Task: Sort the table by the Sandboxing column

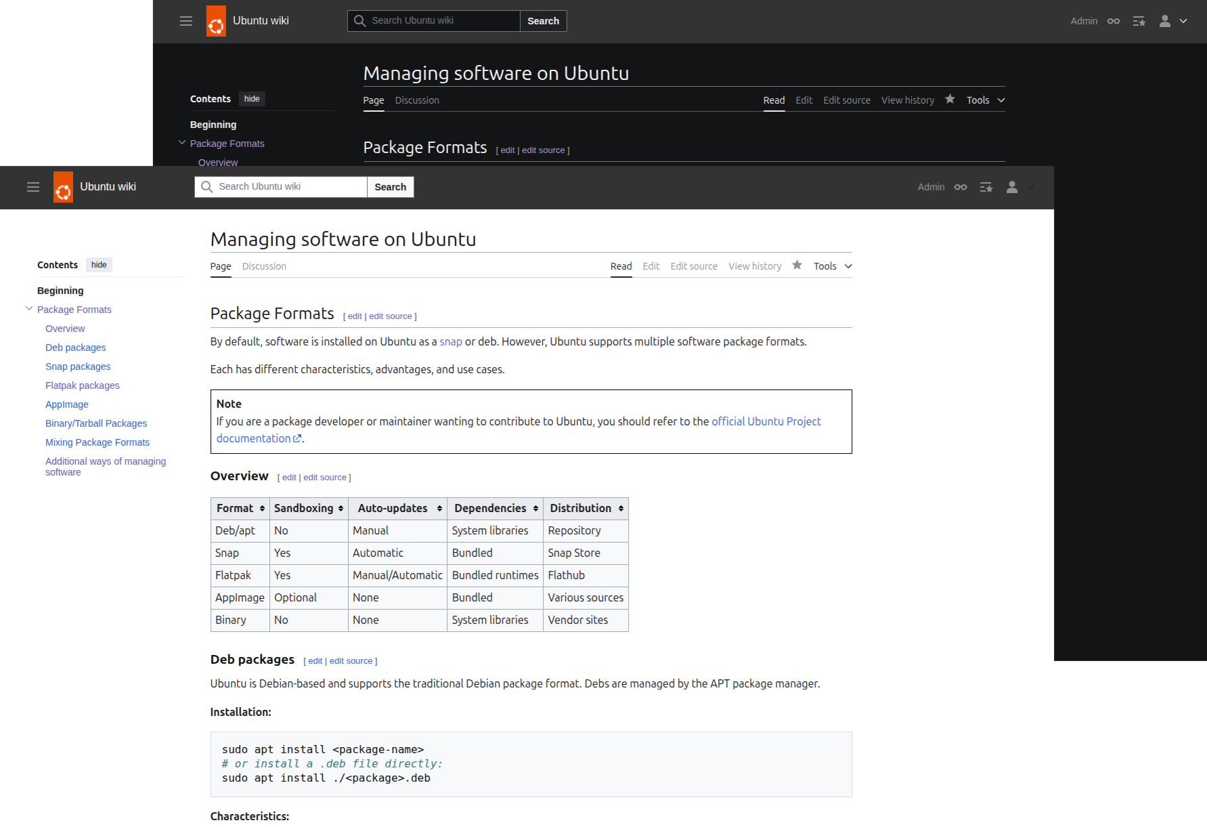Action: 341,509
